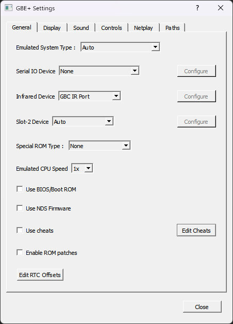Viewport: 233px width, 324px height.
Task: Go to the Controls tab
Action: (x=111, y=28)
